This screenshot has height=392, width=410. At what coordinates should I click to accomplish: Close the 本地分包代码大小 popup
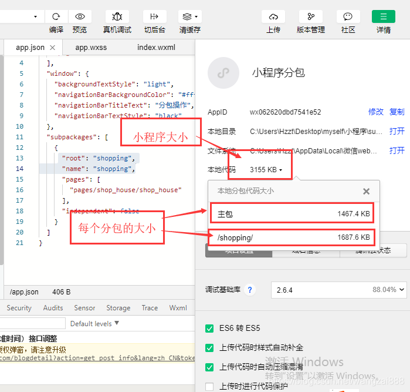click(x=367, y=191)
